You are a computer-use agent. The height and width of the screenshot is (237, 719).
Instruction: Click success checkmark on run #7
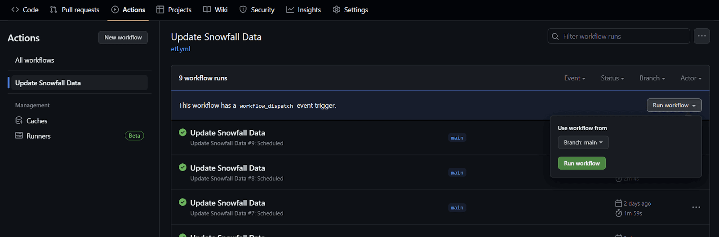coord(182,202)
